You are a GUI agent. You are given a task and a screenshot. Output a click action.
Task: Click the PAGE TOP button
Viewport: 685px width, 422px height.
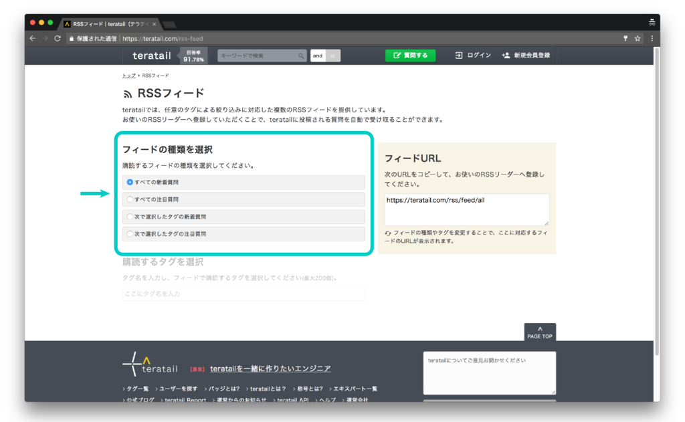(540, 332)
